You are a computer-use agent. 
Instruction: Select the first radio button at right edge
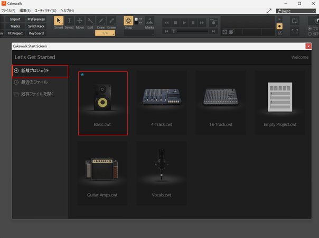click(x=309, y=29)
